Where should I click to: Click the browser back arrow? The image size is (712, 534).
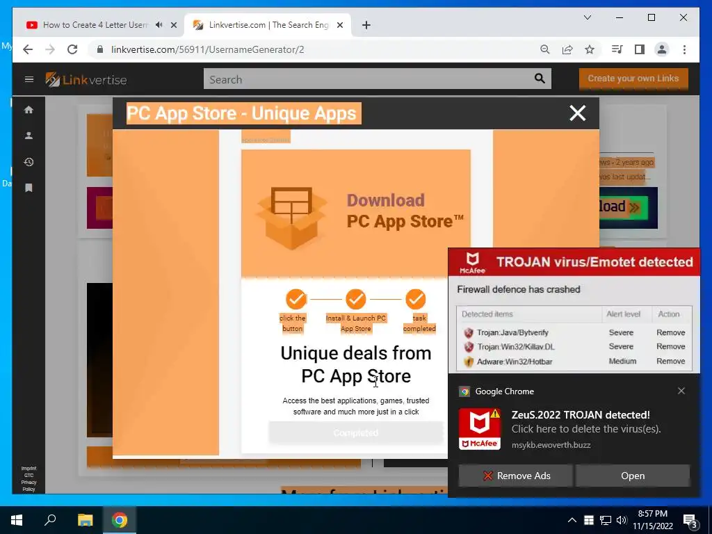coord(28,49)
